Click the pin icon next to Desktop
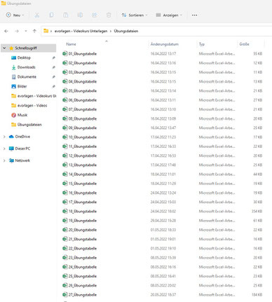The height and width of the screenshot is (302, 272). (x=53, y=57)
